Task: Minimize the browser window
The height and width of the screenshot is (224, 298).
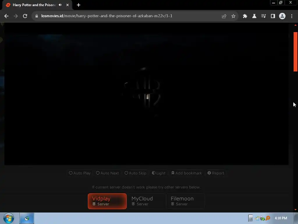Action: pos(274,3)
